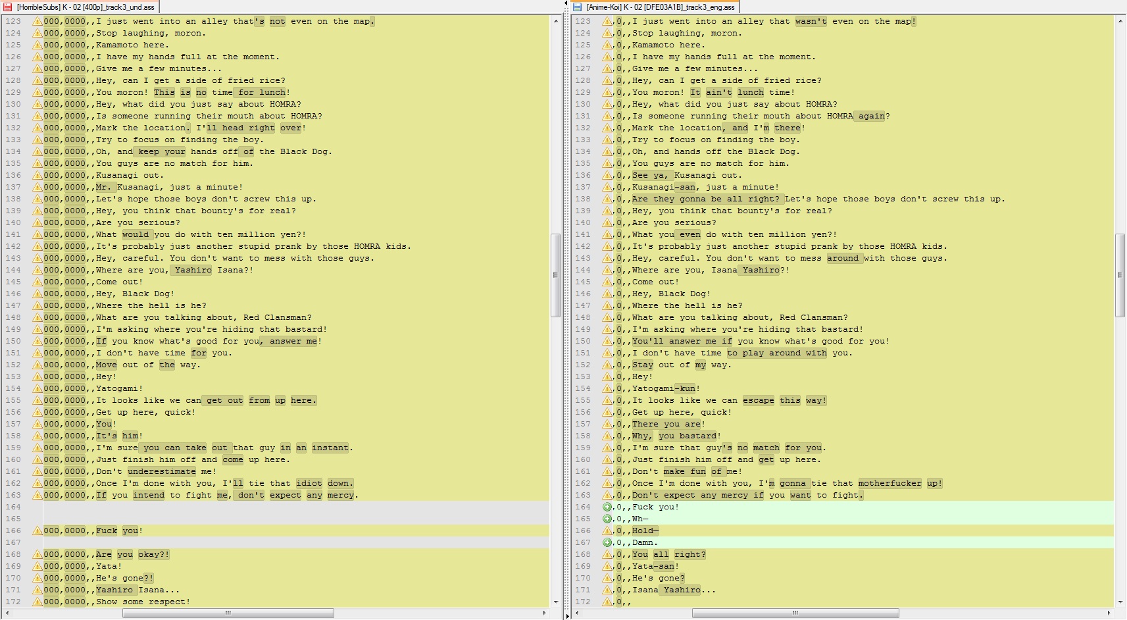The image size is (1127, 620).
Task: Click the warning icon at left line 150
Action: click(x=38, y=341)
